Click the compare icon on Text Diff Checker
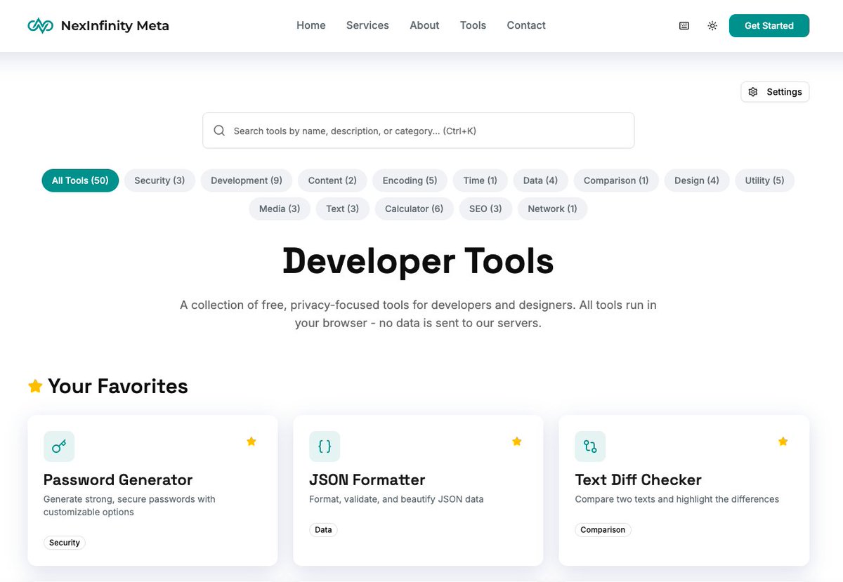The image size is (843, 582). click(x=590, y=447)
